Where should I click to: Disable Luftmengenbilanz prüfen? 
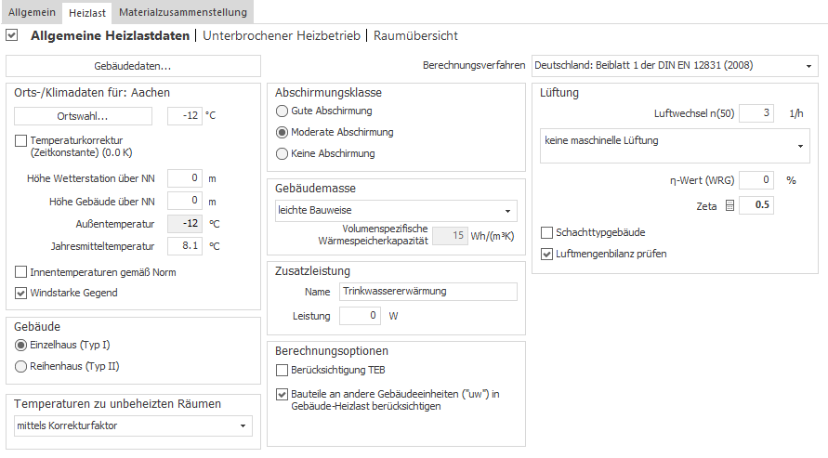point(547,254)
